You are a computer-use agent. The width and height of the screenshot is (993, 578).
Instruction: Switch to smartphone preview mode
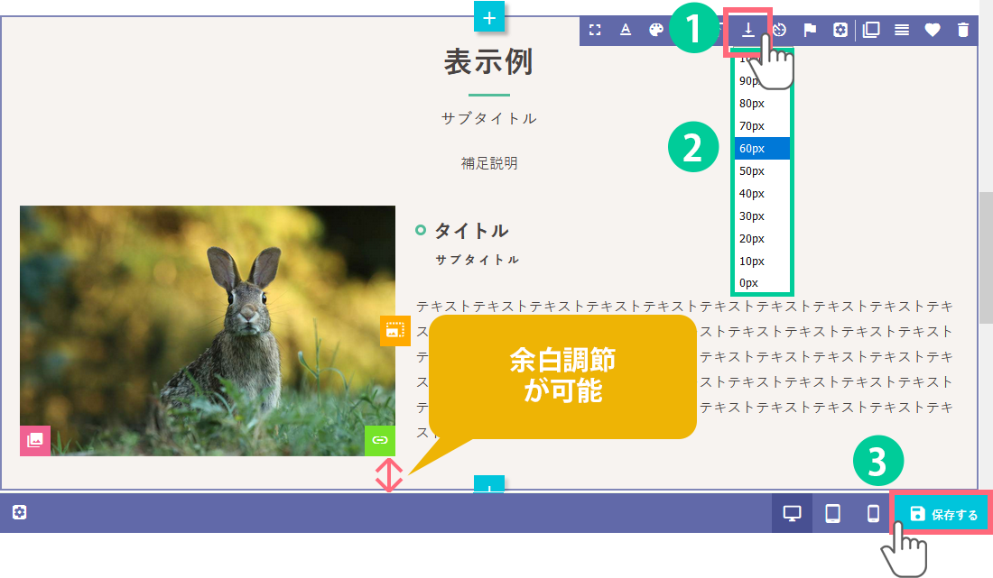(873, 514)
